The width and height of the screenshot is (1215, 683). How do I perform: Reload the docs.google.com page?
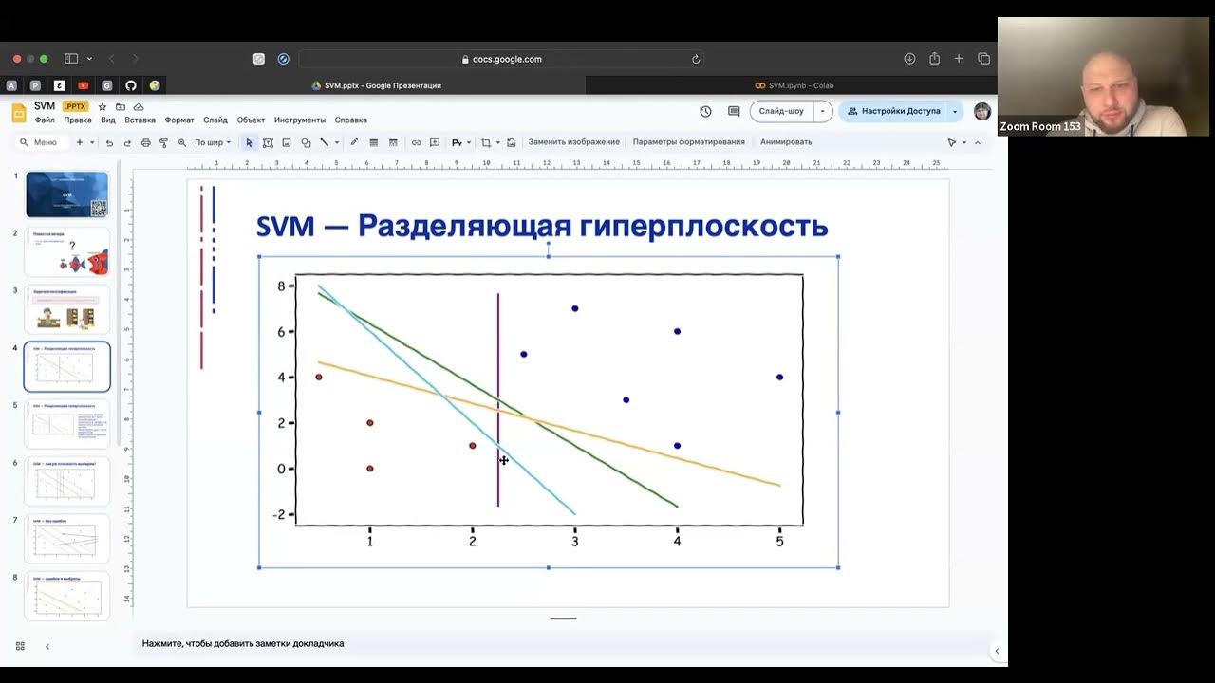pos(696,59)
